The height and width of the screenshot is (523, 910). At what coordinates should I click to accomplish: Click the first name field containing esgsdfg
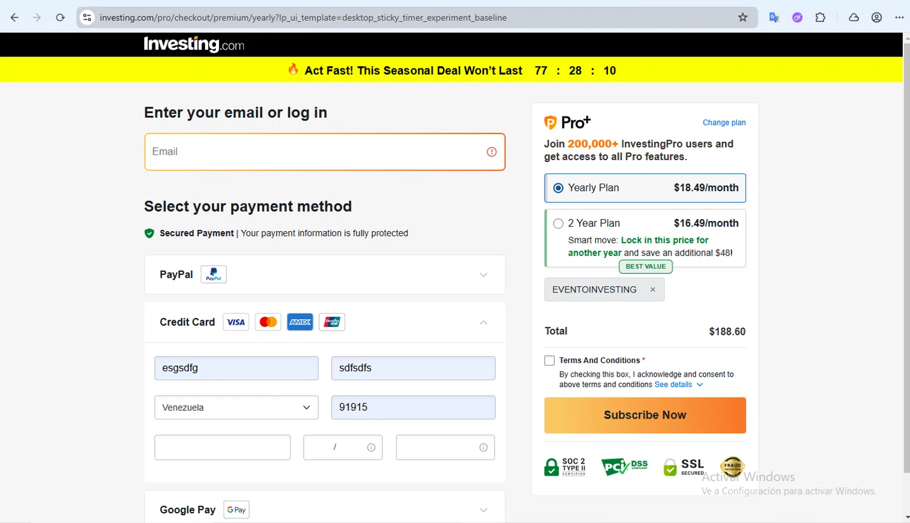pyautogui.click(x=237, y=368)
